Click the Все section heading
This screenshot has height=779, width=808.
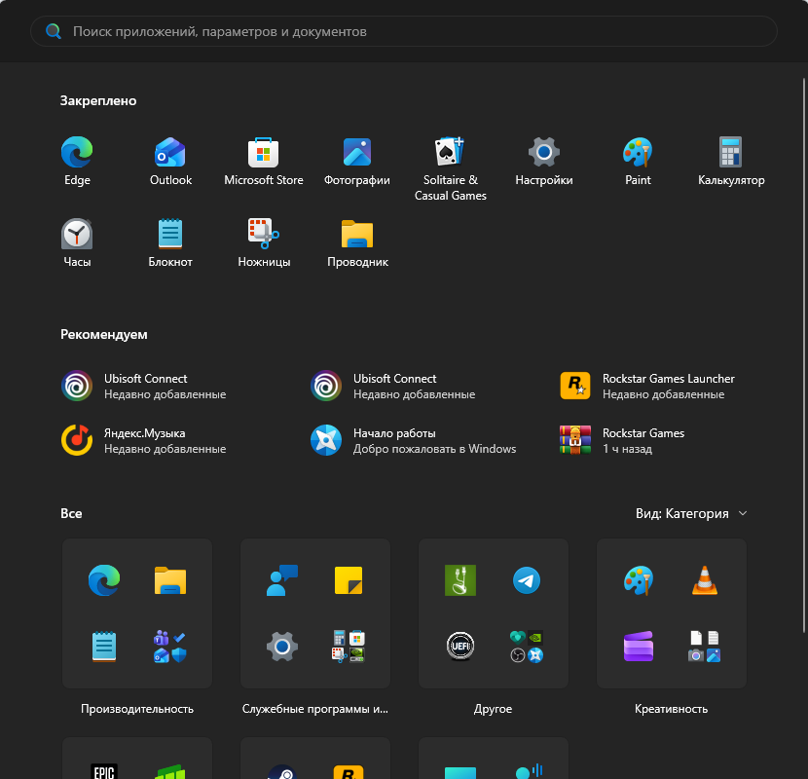tap(71, 513)
